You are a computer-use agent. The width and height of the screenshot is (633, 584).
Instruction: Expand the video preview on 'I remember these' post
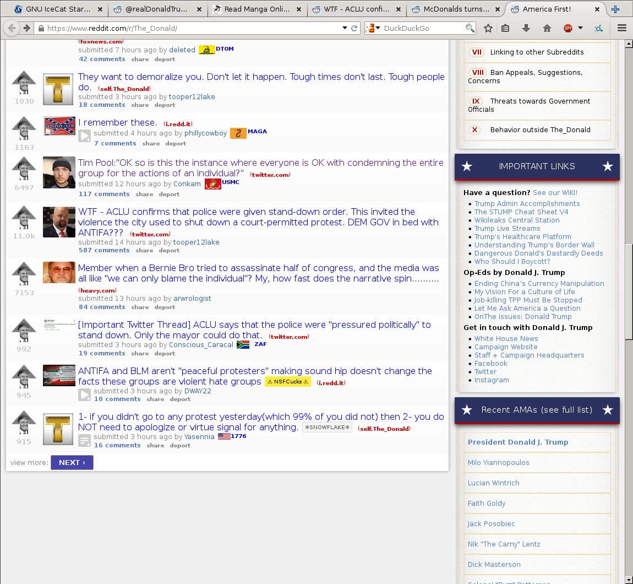coord(85,136)
